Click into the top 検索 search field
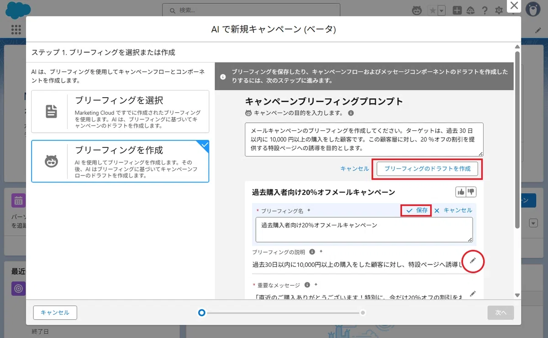Viewport: 548px width, 338px height. click(x=251, y=10)
